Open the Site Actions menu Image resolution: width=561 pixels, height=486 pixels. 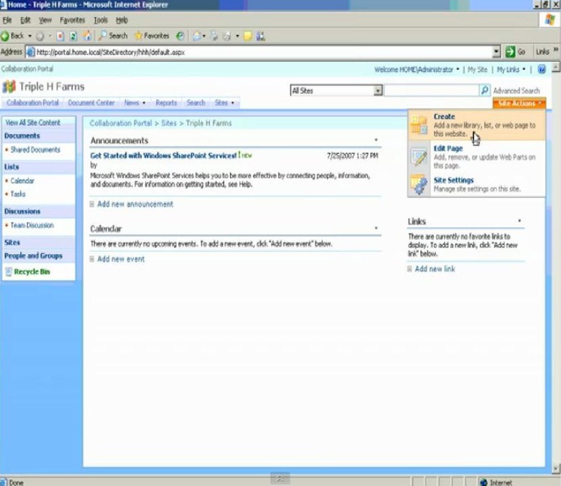pos(519,102)
